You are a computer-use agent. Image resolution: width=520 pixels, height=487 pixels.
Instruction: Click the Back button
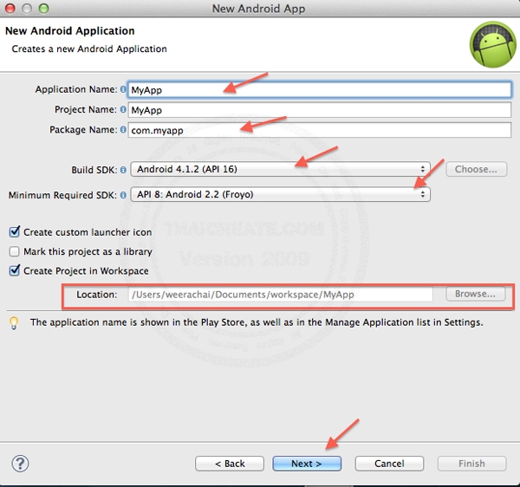coord(230,464)
